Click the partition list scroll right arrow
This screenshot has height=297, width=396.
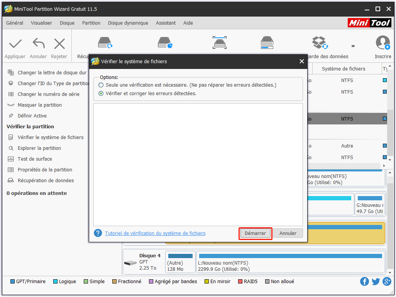(x=384, y=166)
